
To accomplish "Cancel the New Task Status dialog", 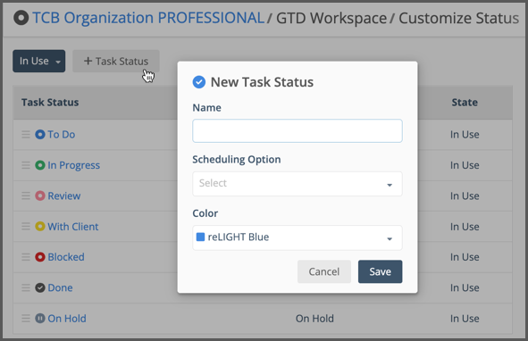I will click(x=324, y=271).
